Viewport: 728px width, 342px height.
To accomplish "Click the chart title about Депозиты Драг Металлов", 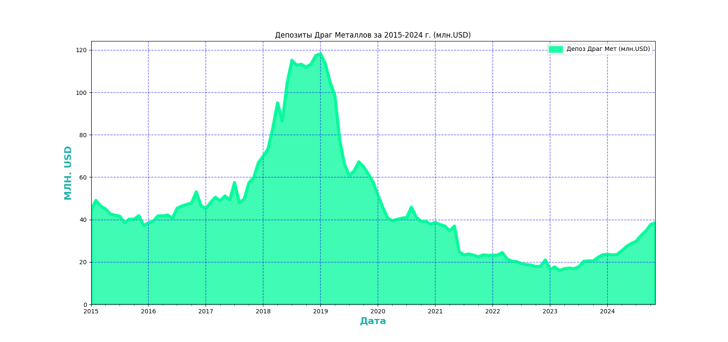I will coord(373,35).
